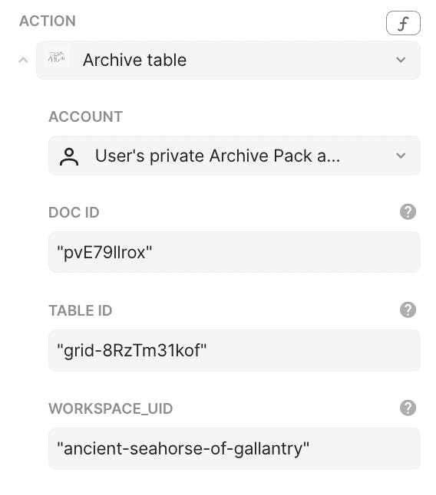
Task: Click the ACTION section heading
Action: (48, 21)
